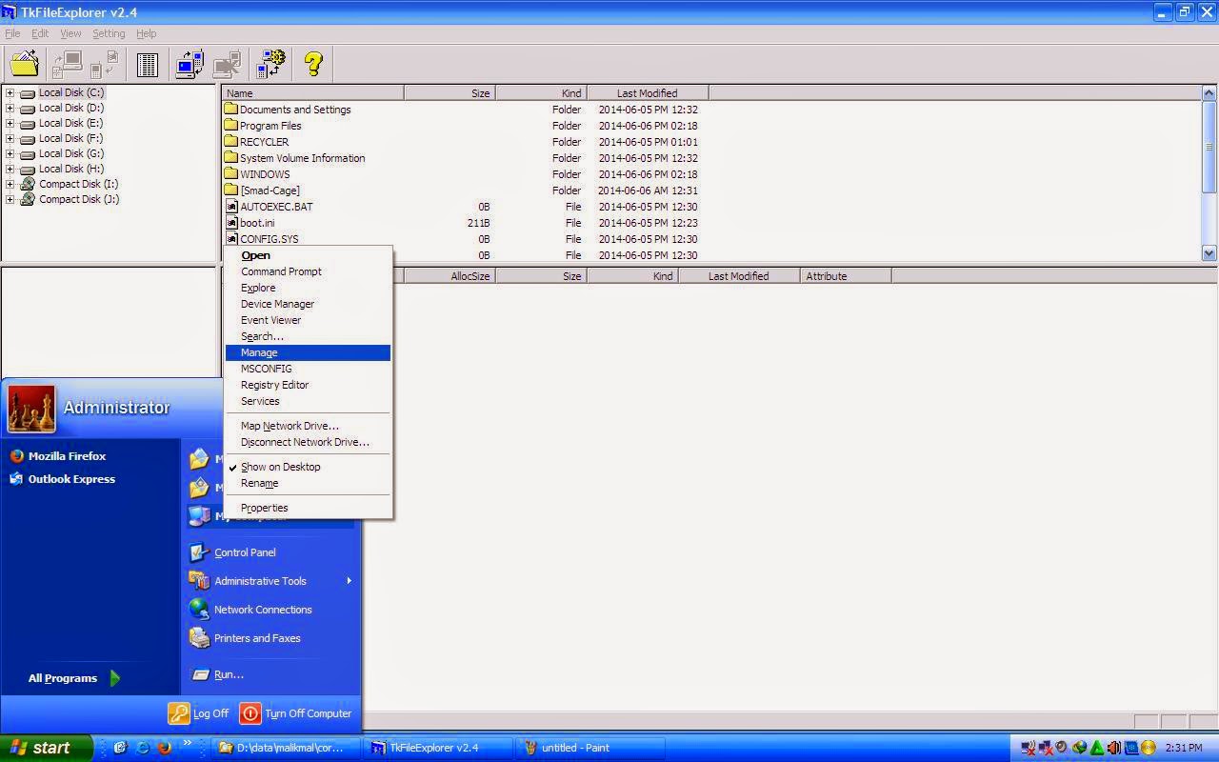
Task: Click the Program Files folder icon
Action: point(230,126)
